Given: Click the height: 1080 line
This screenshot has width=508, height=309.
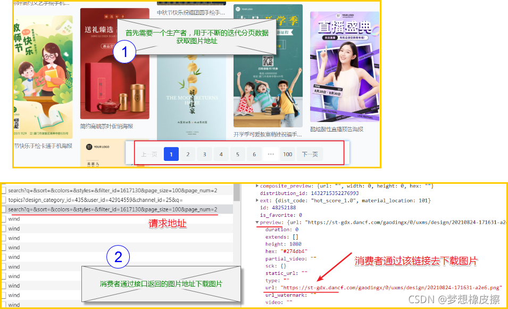Looking at the screenshot, I should pos(284,244).
